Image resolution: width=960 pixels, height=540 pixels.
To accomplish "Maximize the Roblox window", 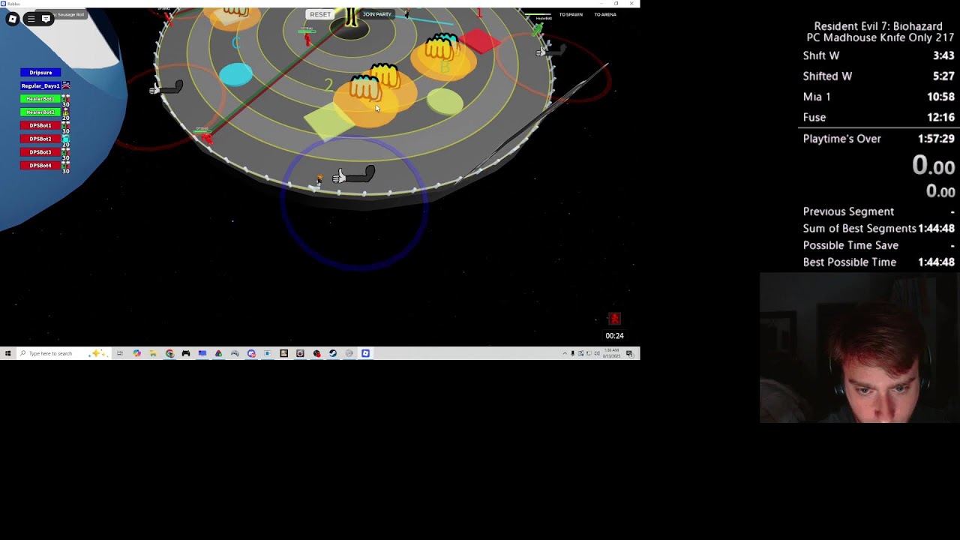I will point(616,4).
